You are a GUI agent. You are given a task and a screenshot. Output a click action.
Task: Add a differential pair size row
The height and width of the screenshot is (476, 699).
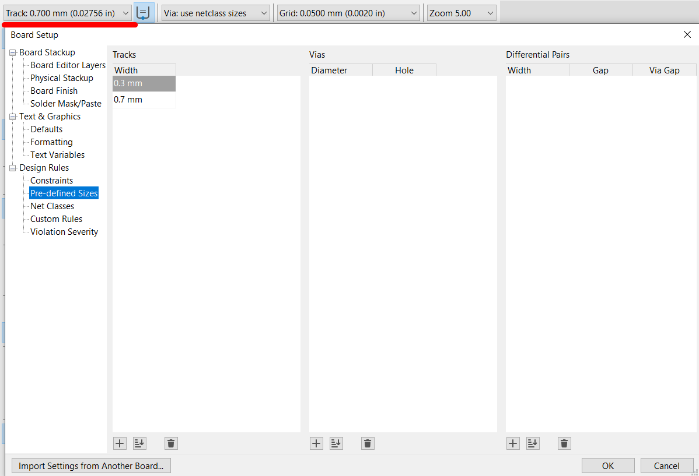[x=513, y=443]
